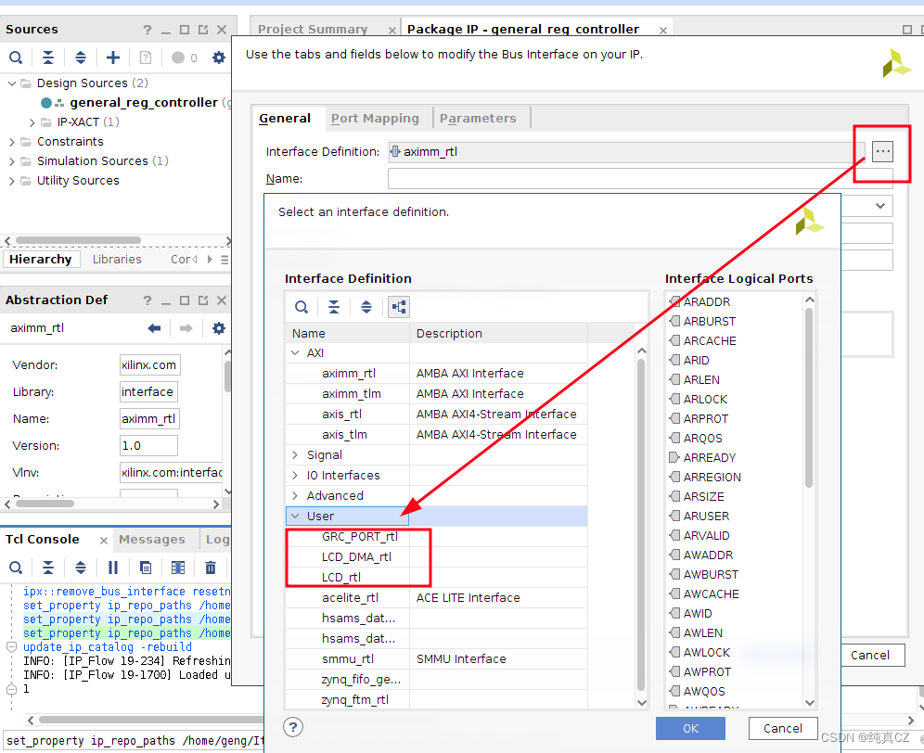Click Add Sources plus icon
924x753 pixels.
[113, 57]
